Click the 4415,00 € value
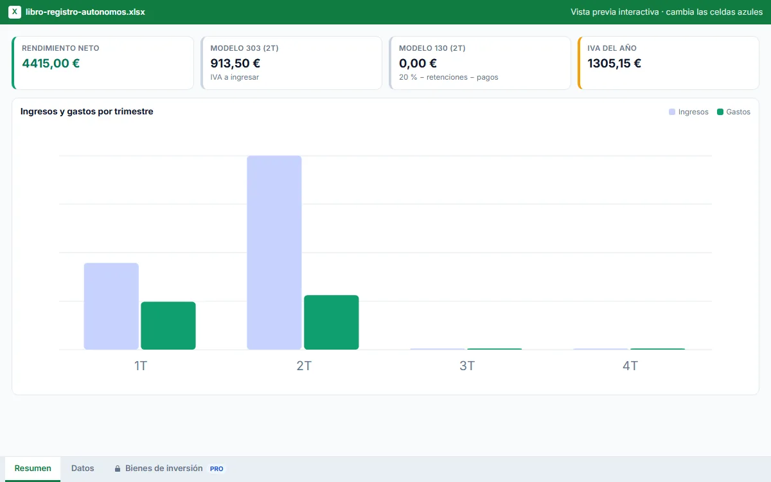Screen dimensions: 771x482 click(x=51, y=63)
